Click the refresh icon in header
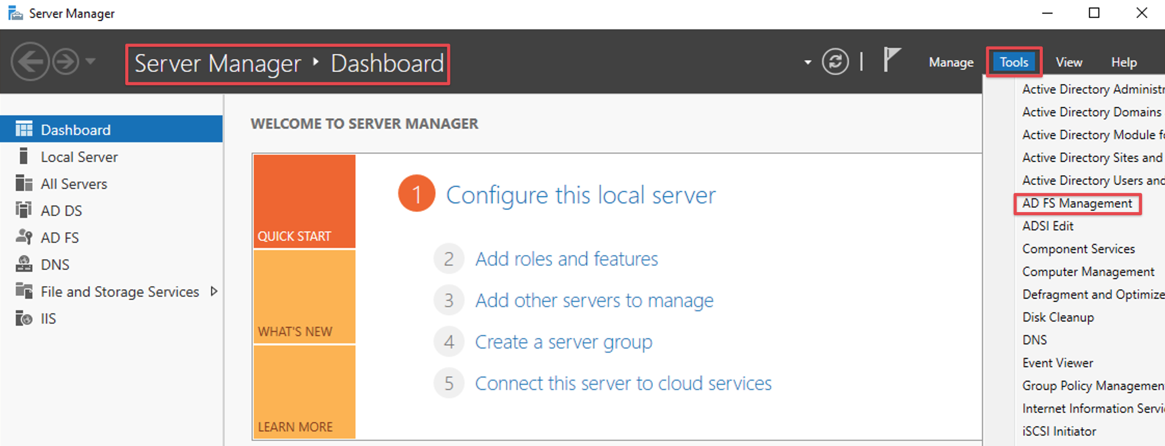Screen dimensions: 1165x446 click(x=835, y=62)
